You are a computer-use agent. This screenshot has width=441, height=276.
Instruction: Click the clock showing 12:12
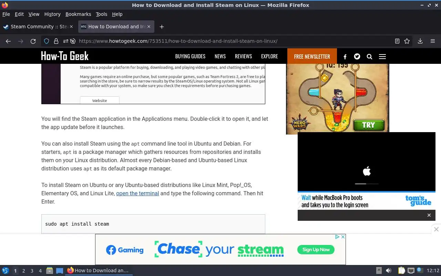point(433,270)
